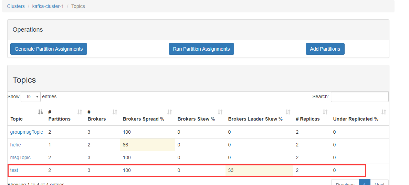Click Generate Partition Assignments button
Screen dimensions: 409x185
(49, 49)
